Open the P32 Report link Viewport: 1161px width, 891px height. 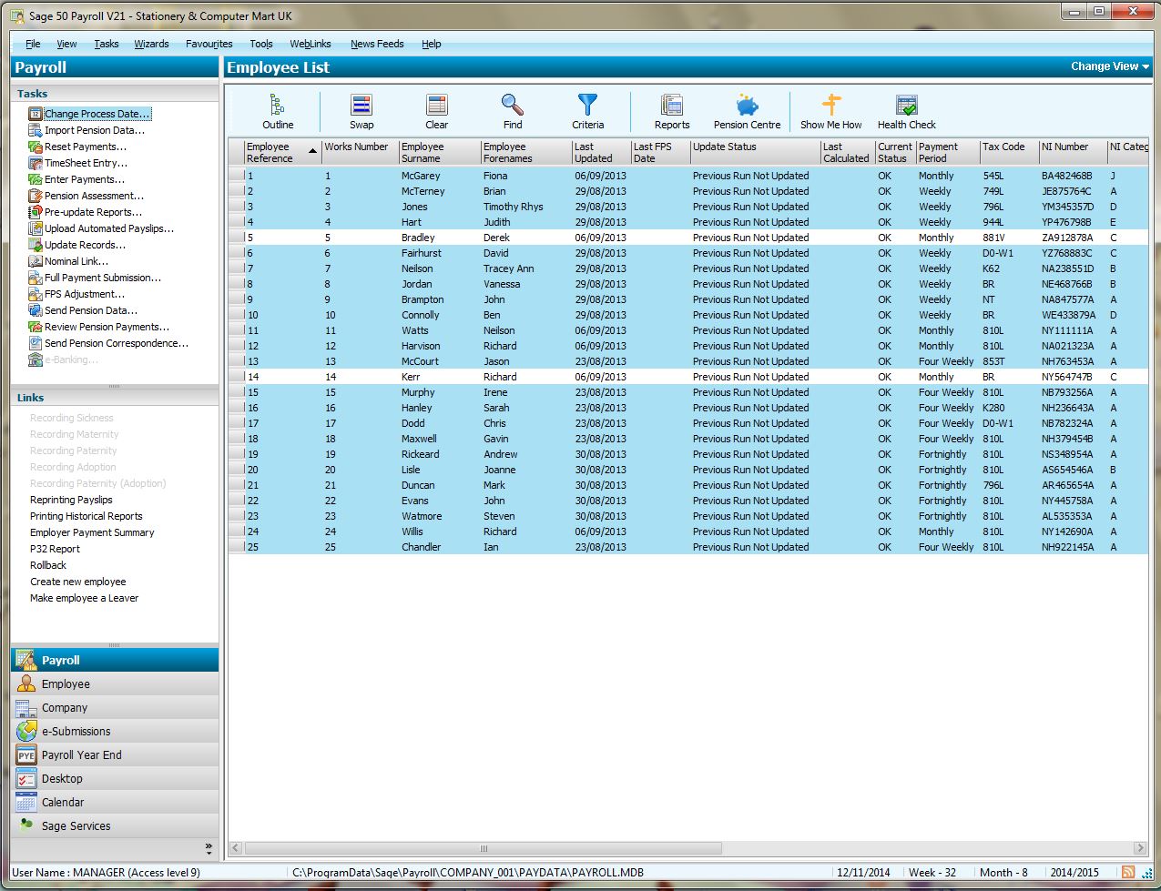[x=55, y=549]
